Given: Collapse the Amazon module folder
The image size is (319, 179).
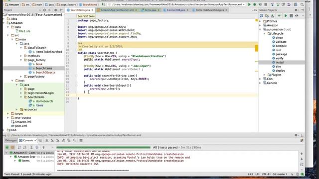Looking at the screenshot, I should [4, 23].
